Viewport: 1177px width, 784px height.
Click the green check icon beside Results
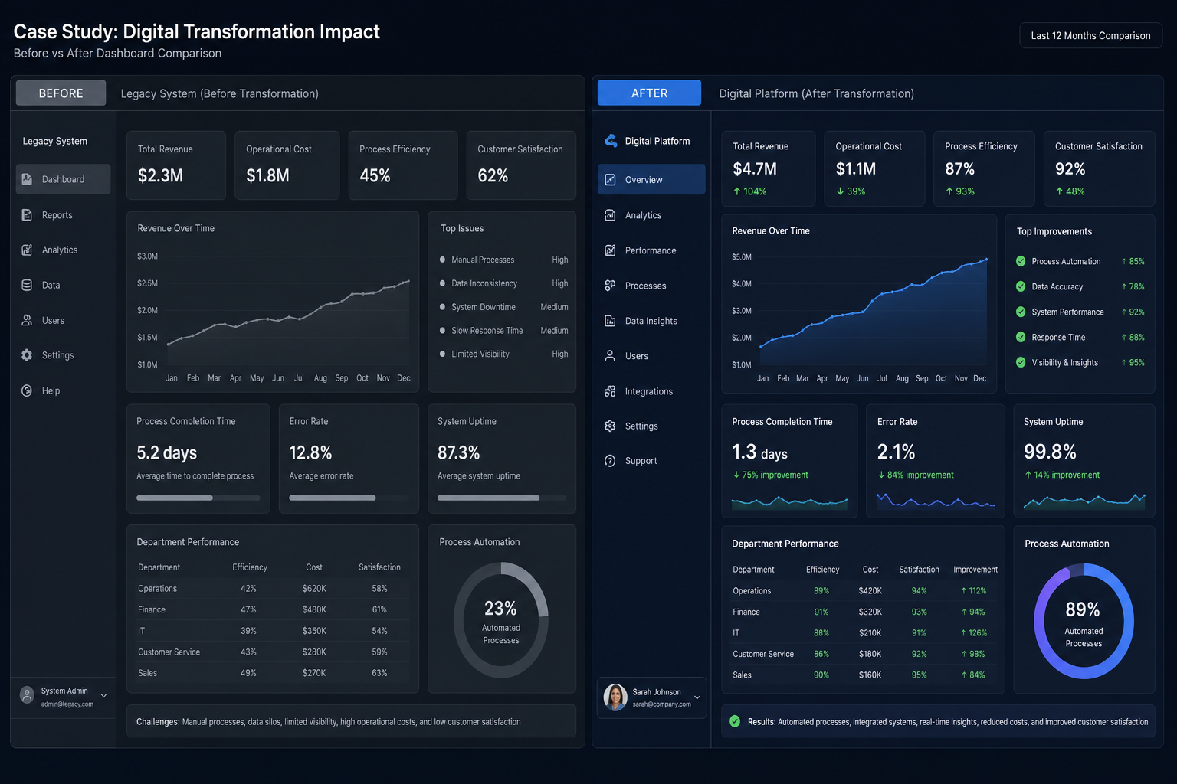(735, 721)
